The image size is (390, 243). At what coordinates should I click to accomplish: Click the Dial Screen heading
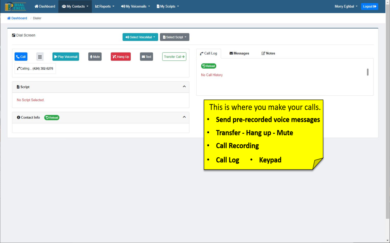click(x=24, y=35)
